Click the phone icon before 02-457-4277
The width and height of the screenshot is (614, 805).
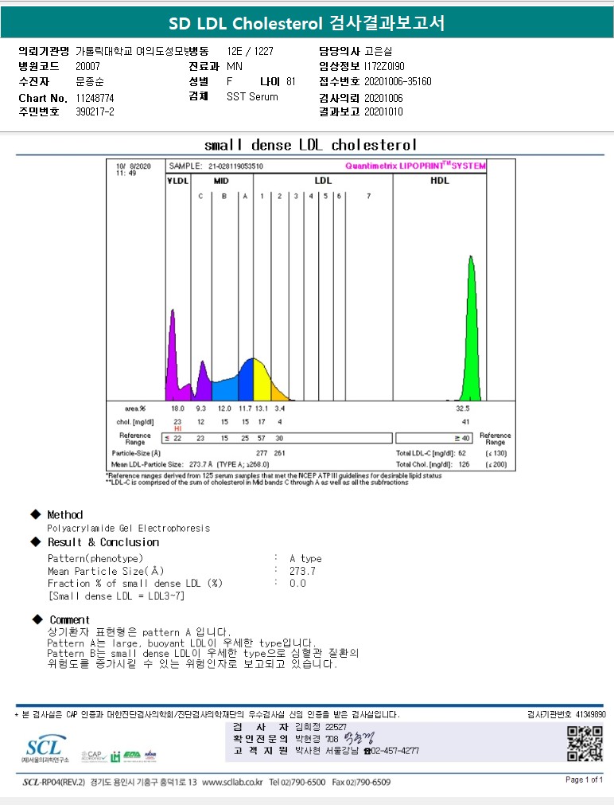pyautogui.click(x=367, y=751)
